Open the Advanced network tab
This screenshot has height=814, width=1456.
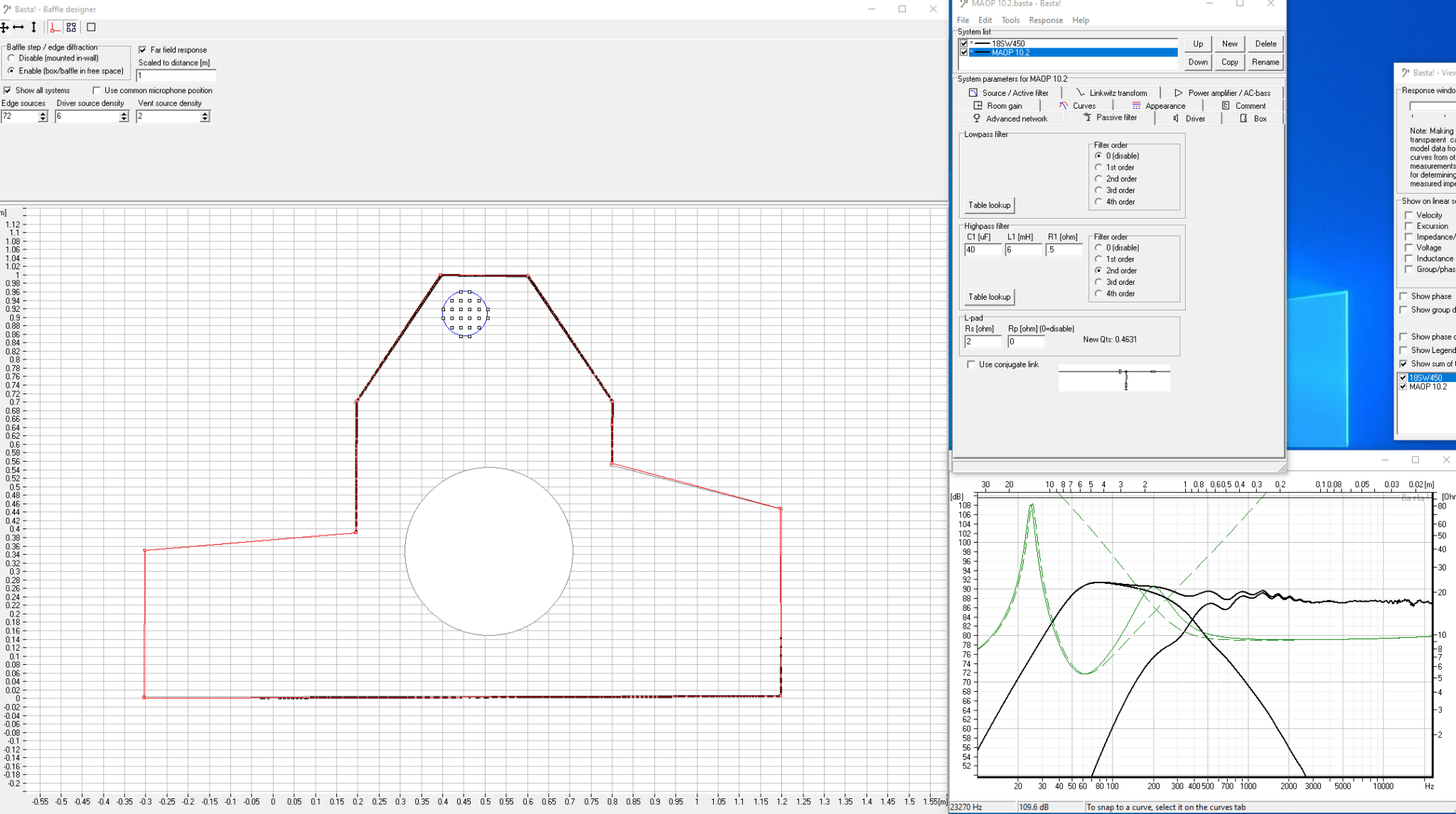(1010, 119)
